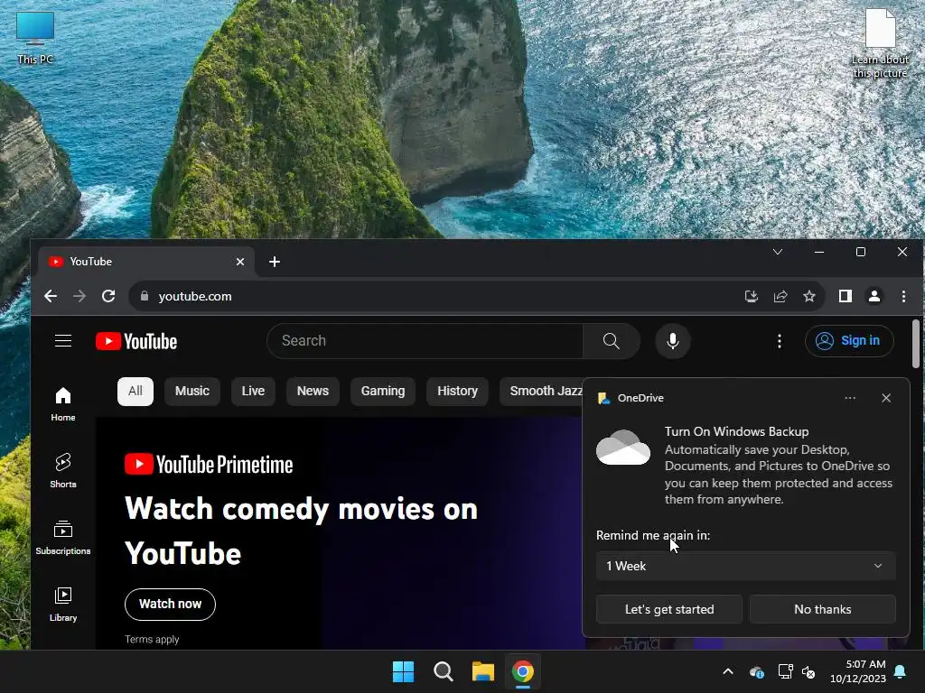Image resolution: width=925 pixels, height=693 pixels.
Task: Click Terms apply text
Action: [x=152, y=640]
